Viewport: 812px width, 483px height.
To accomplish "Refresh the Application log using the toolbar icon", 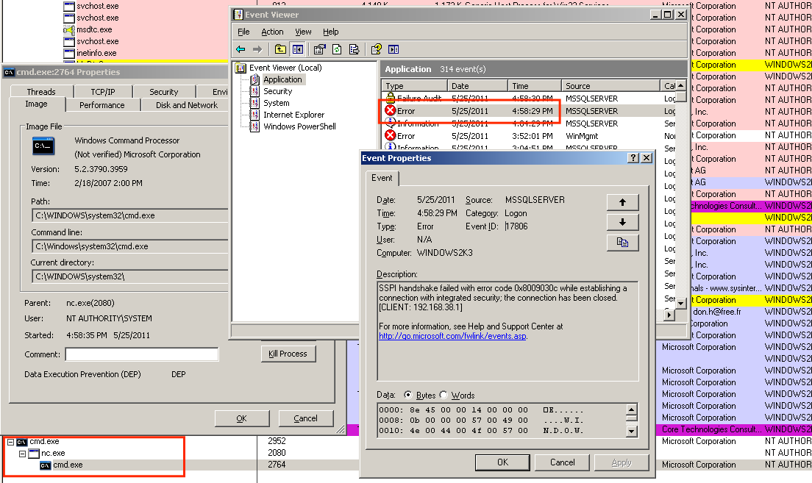I will click(x=337, y=49).
